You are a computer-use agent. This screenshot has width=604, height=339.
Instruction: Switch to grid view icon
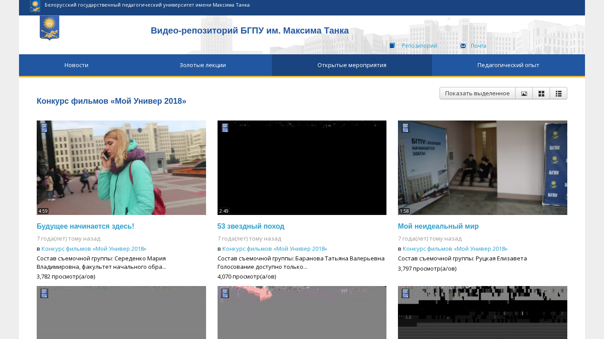click(x=541, y=94)
